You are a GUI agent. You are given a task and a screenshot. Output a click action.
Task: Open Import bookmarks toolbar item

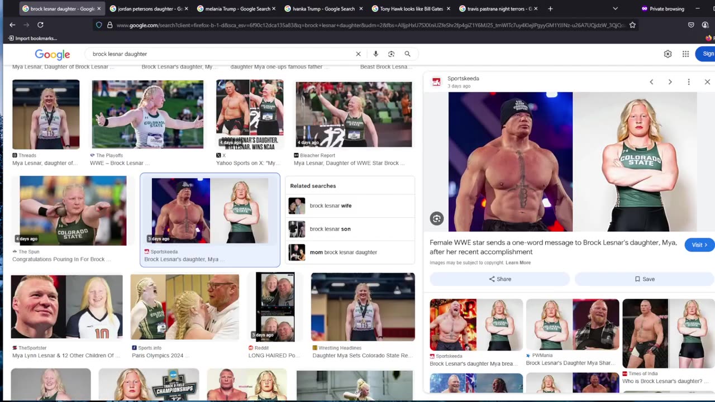(x=32, y=39)
